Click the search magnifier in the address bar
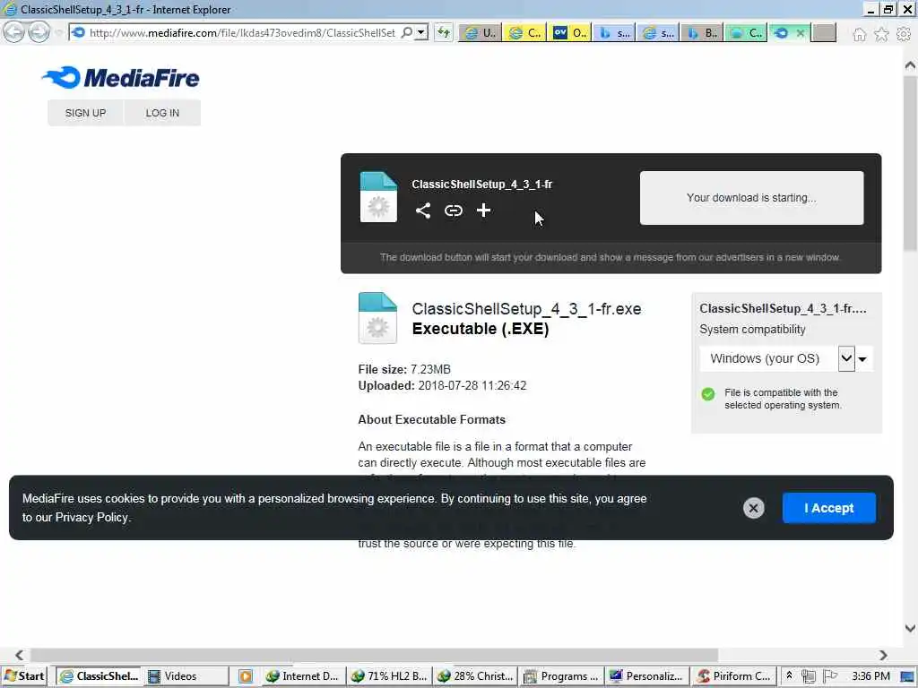Screen dimensions: 918x688 [x=406, y=32]
